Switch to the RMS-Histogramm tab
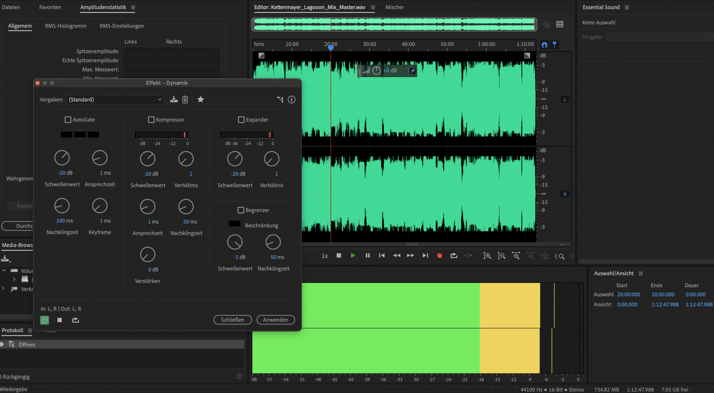 pos(66,26)
